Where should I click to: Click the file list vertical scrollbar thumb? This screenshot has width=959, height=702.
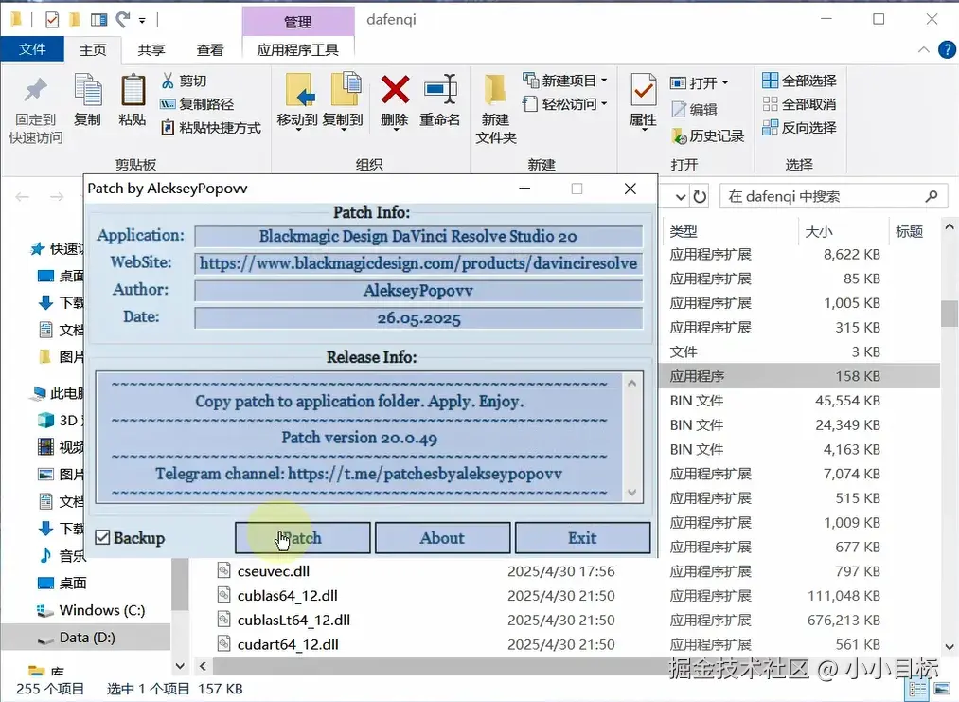tap(950, 314)
